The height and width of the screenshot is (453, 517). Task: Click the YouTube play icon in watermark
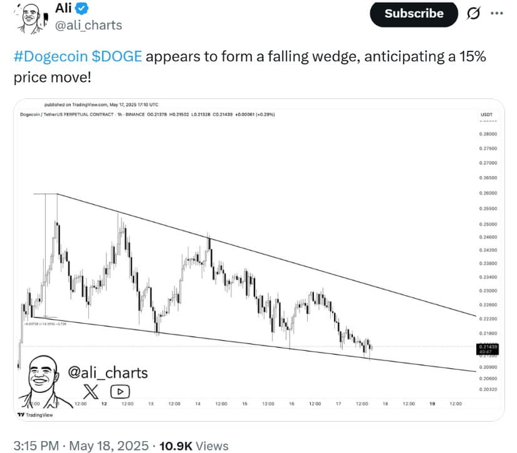120,392
